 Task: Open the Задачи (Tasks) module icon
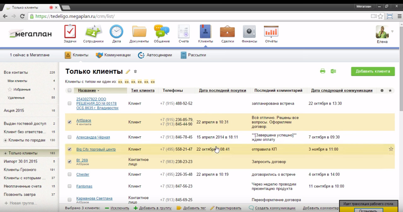[x=70, y=32]
